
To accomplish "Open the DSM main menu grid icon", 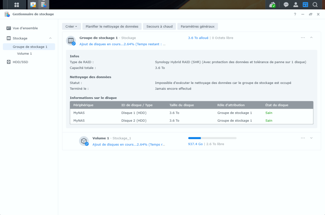I will tap(17, 5).
